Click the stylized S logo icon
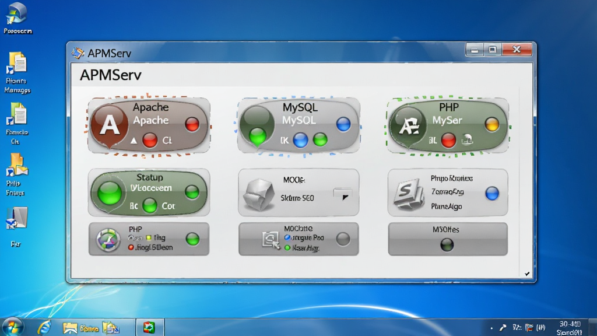Viewport: 597px width, 336px height. coord(409,194)
